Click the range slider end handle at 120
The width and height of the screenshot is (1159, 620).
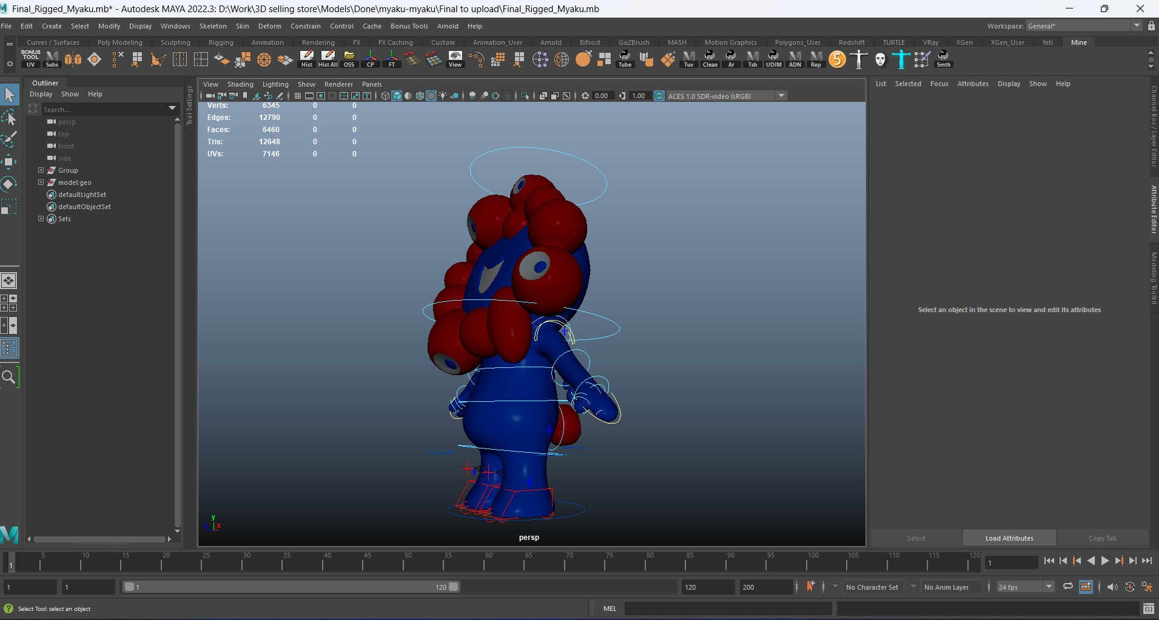click(x=454, y=587)
